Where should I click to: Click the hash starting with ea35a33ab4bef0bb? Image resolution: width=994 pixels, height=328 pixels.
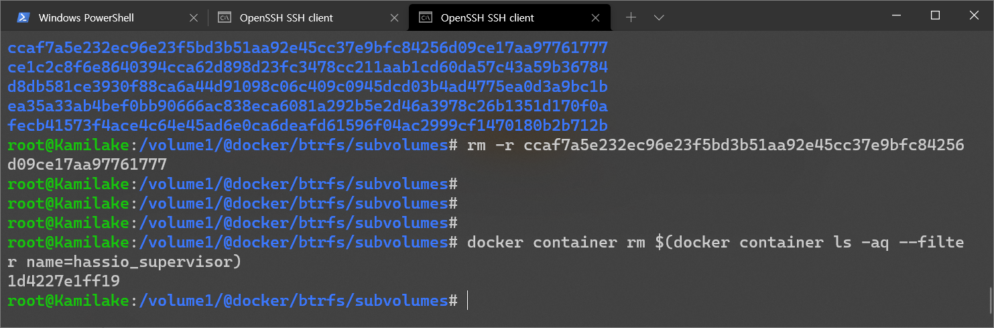pyautogui.click(x=308, y=106)
